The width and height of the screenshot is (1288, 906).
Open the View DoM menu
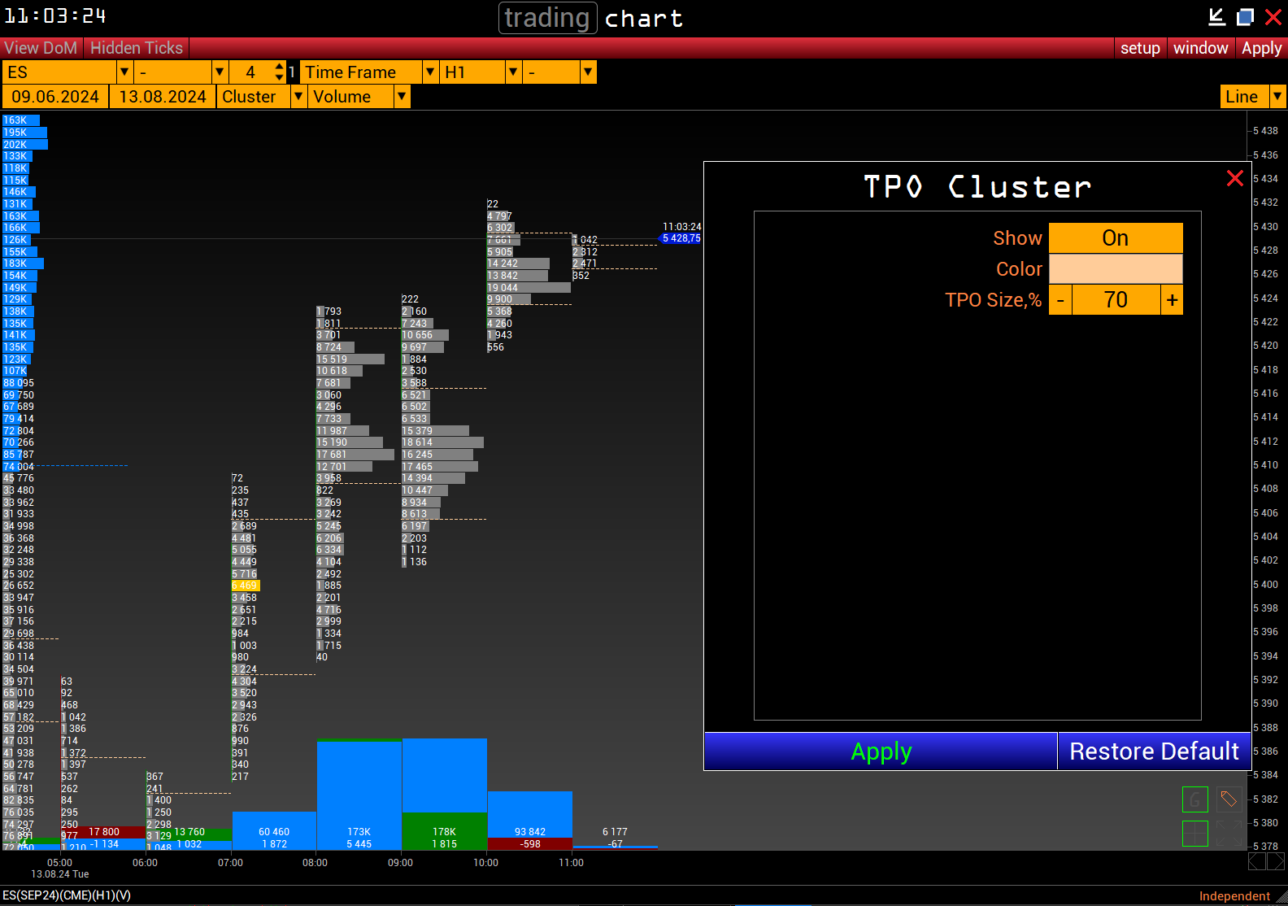pyautogui.click(x=41, y=48)
